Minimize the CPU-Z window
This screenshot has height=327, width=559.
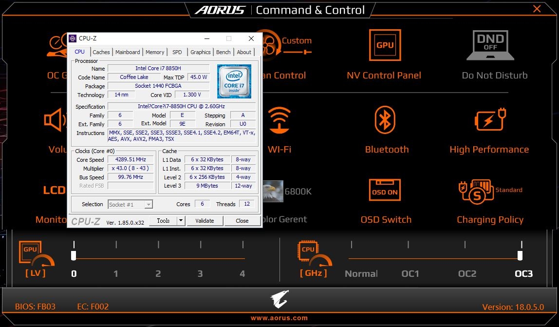coord(207,38)
